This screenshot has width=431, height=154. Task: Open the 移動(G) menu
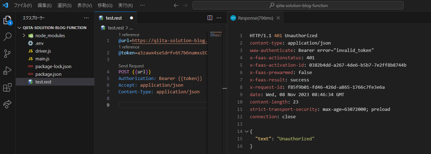tap(105, 6)
